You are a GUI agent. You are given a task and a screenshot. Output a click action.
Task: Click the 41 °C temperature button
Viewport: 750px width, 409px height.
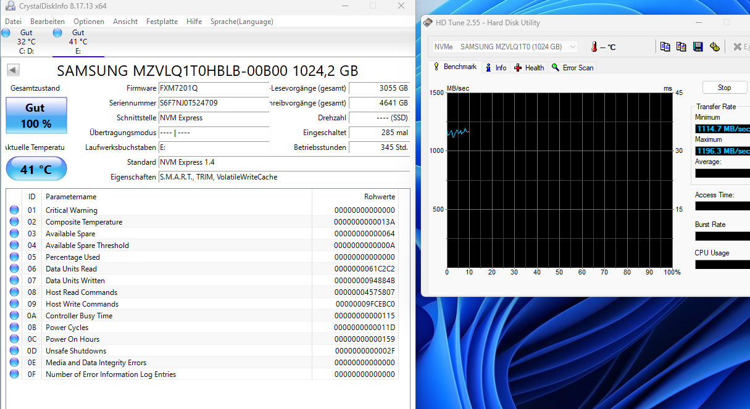pyautogui.click(x=36, y=169)
